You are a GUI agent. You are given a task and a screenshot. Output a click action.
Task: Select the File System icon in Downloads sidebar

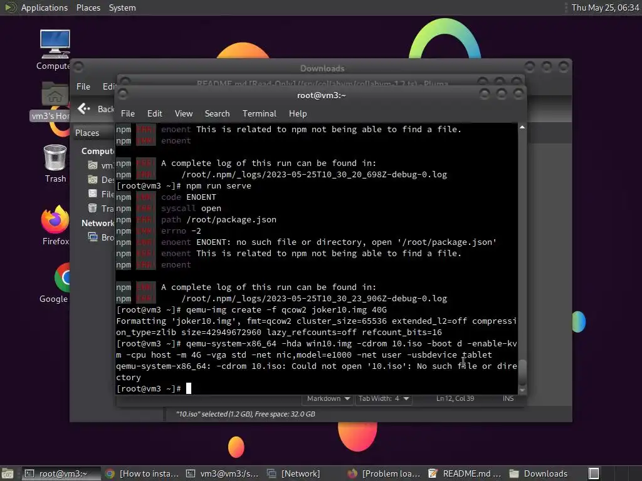coord(93,194)
